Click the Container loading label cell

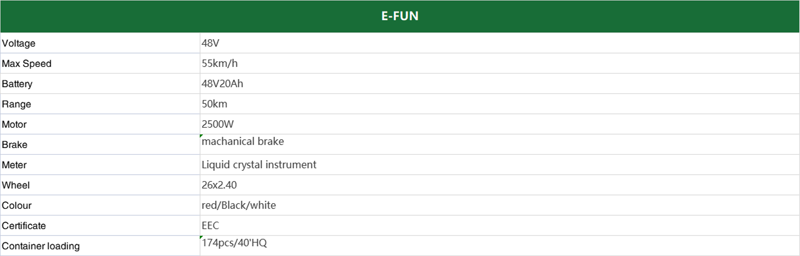tap(100, 246)
